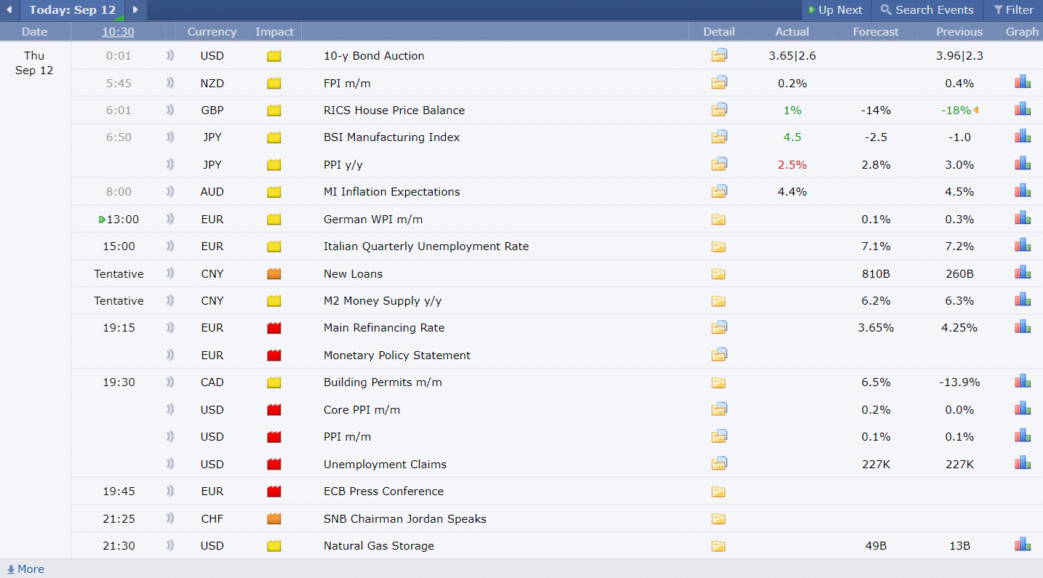The height and width of the screenshot is (578, 1043).
Task: Show graph for FPI m/m
Action: [x=1023, y=82]
